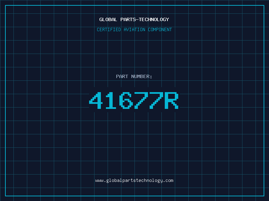Open the www.globalpartstechnology.com link
269x201 pixels.
[134, 181]
